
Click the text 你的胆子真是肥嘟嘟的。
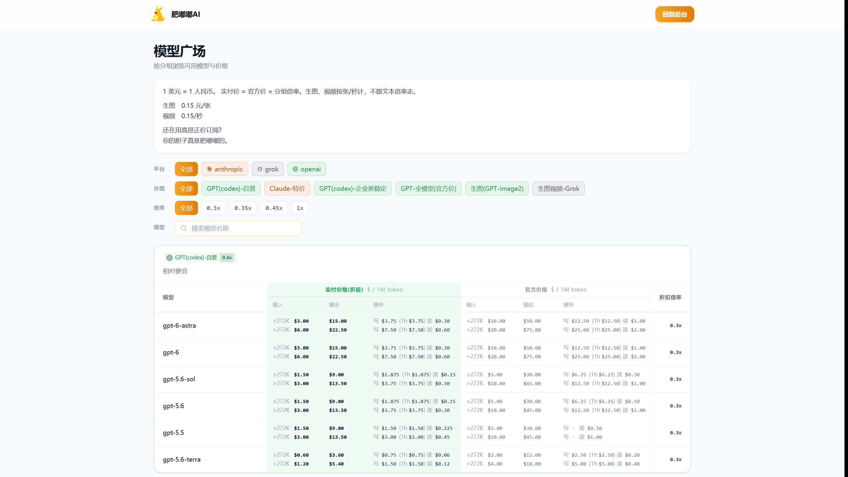tap(196, 140)
